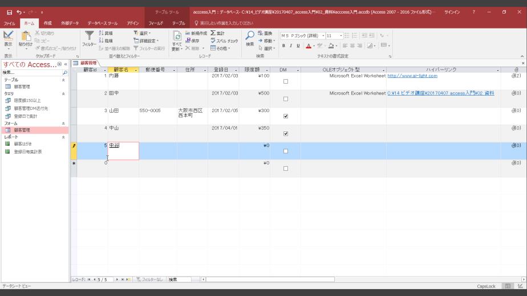Open the データベース ツール tab
This screenshot has height=296, width=527.
[x=103, y=23]
